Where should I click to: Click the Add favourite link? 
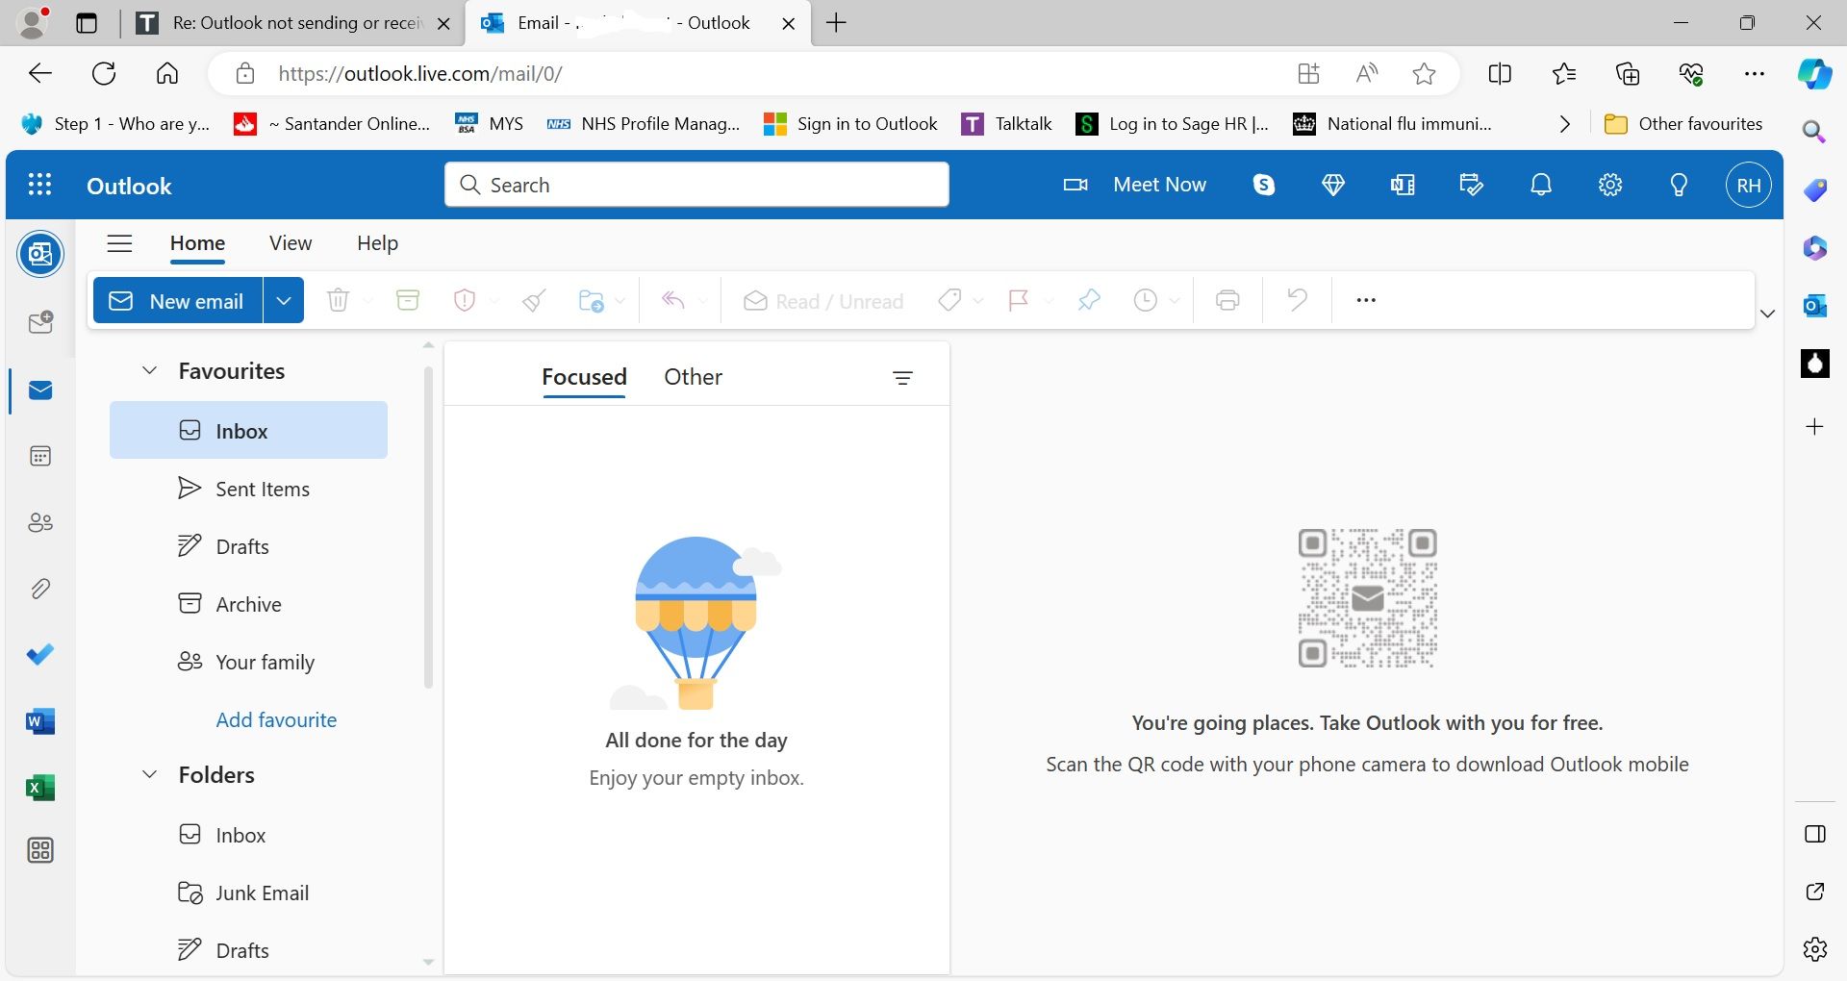click(x=276, y=720)
